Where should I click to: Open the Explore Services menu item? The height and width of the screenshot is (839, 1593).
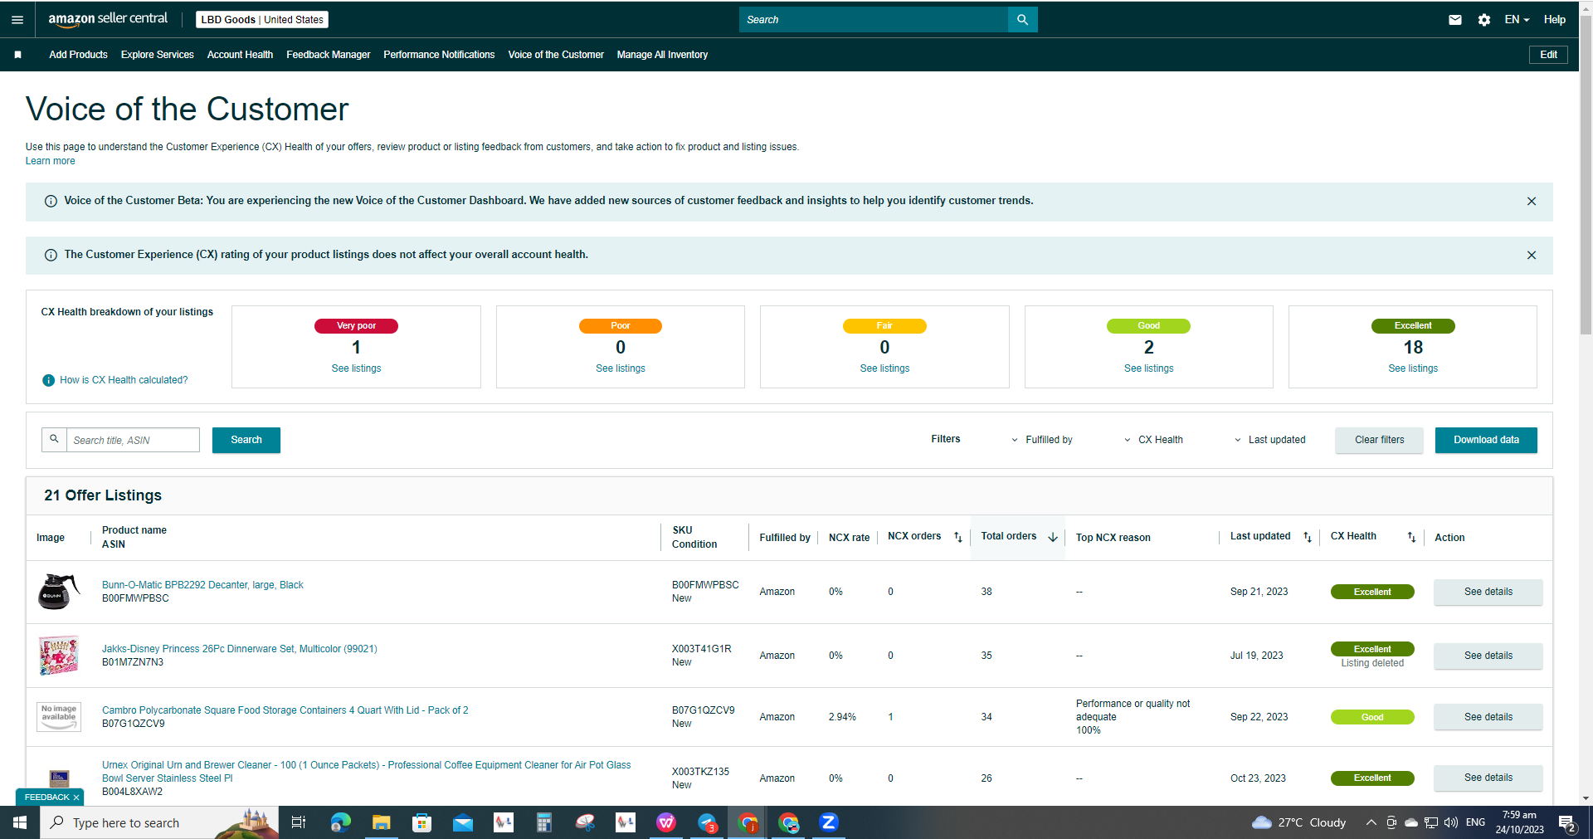pyautogui.click(x=158, y=55)
